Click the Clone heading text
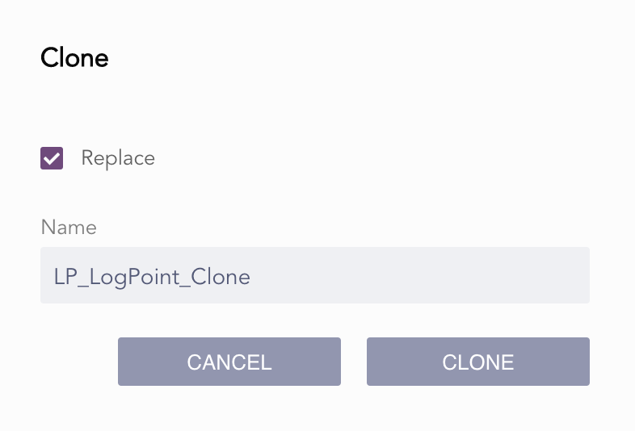This screenshot has height=431, width=635. (74, 58)
